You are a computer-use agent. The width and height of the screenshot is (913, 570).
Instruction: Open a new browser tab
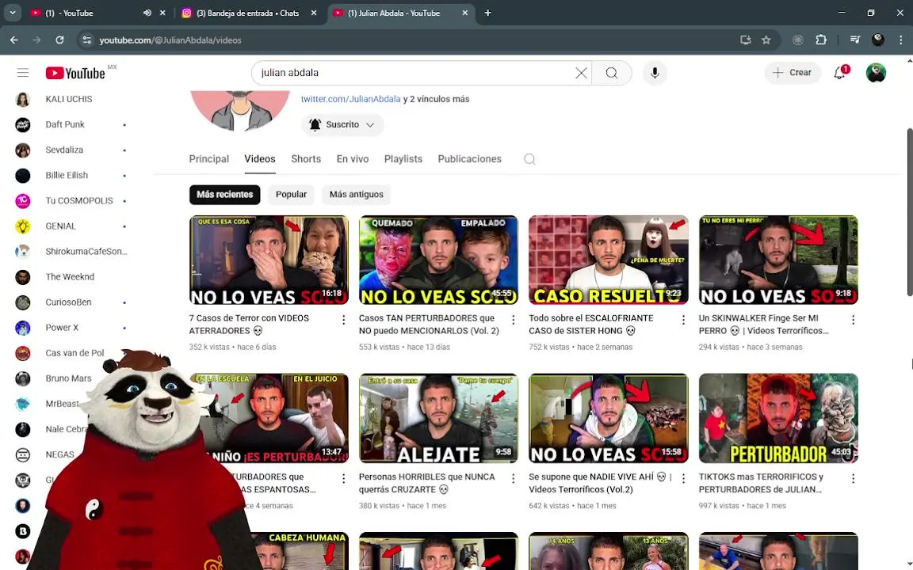click(x=488, y=13)
